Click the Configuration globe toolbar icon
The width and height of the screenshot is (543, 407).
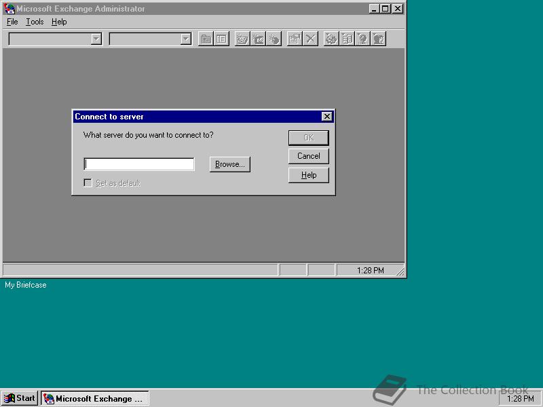click(331, 39)
